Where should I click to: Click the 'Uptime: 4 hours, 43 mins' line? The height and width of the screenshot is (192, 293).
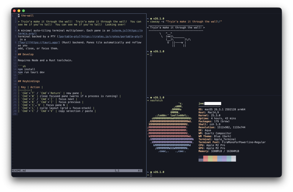click(217, 119)
